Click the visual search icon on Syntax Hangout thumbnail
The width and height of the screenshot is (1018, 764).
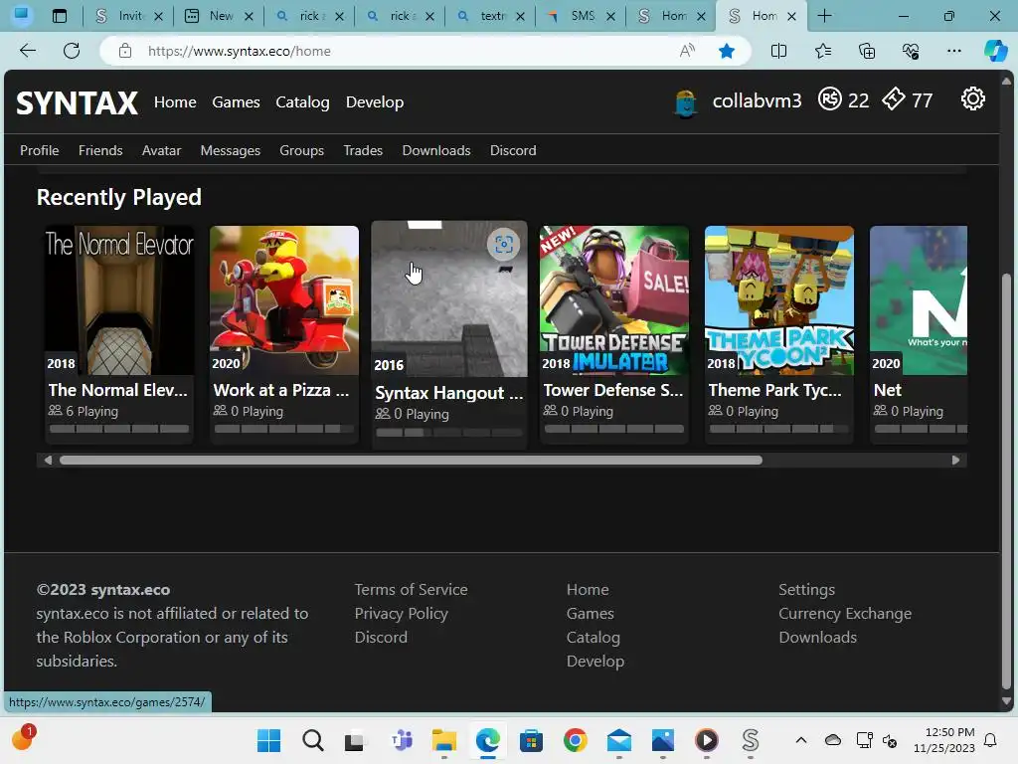point(504,245)
